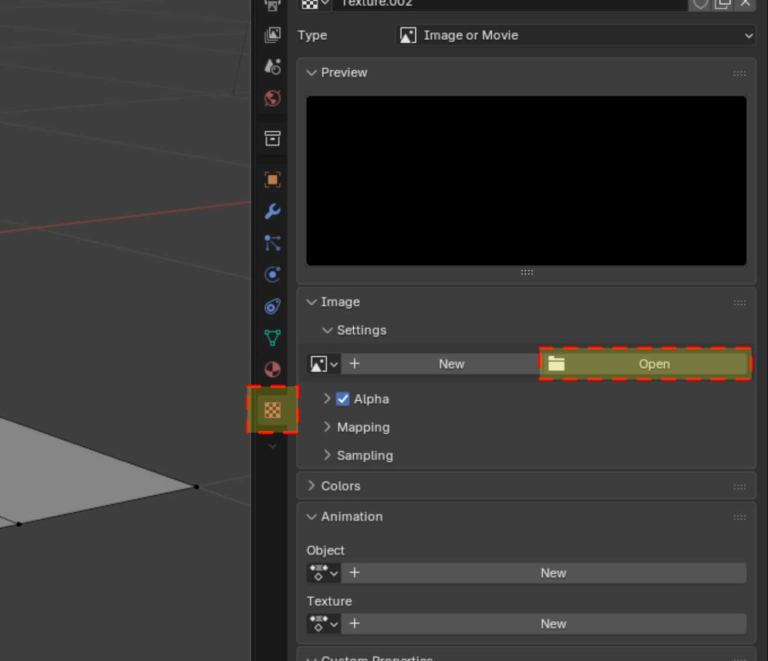Create New action under Texture animation
This screenshot has width=768, height=661.
pos(544,623)
